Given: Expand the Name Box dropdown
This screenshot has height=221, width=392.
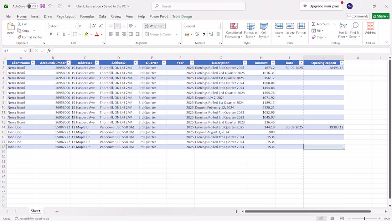Looking at the screenshot, I should coord(25,51).
